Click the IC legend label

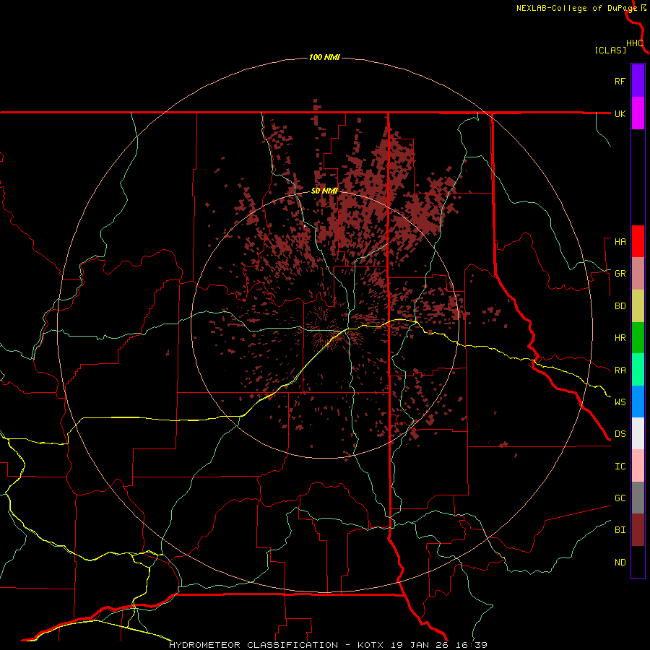coord(620,467)
